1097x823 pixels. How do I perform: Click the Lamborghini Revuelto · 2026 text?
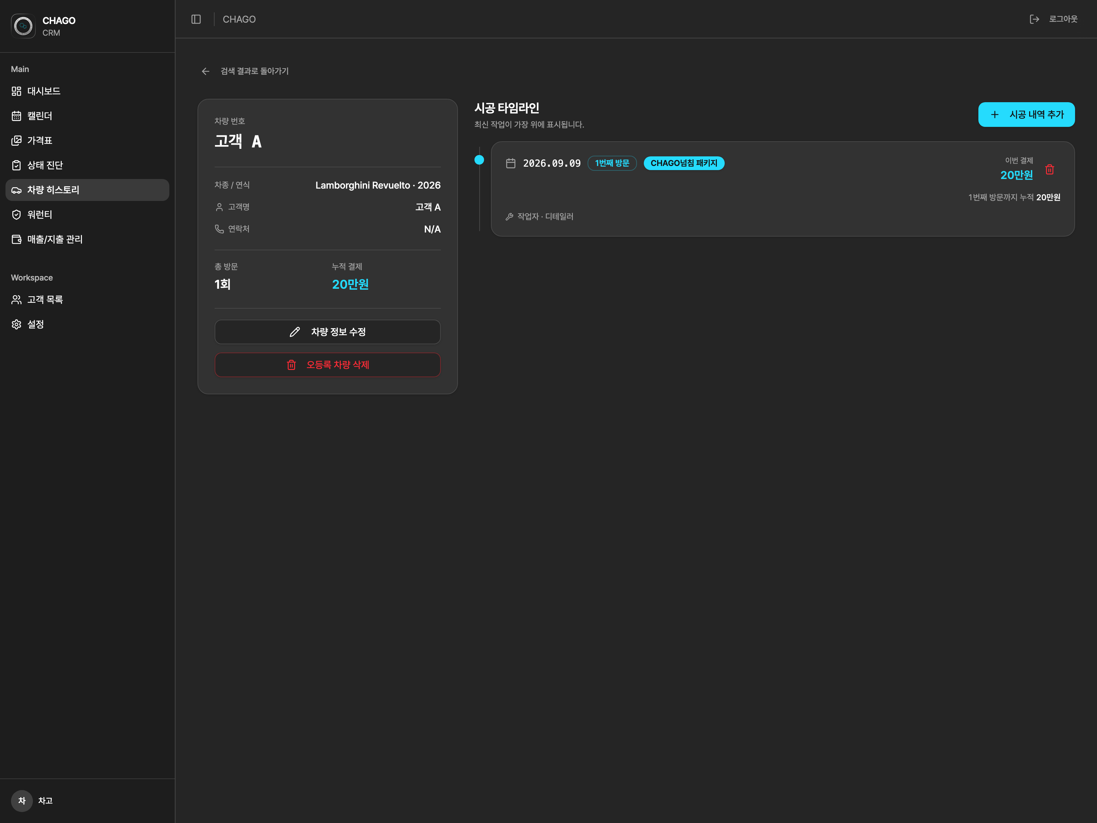[x=378, y=186]
